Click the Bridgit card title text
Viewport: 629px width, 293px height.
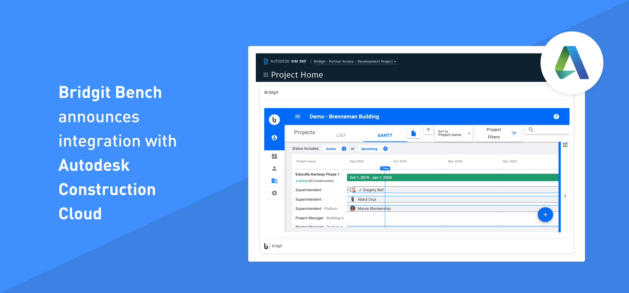271,93
